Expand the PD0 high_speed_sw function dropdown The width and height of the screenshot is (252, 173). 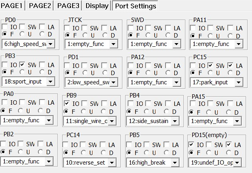[x=51, y=44]
